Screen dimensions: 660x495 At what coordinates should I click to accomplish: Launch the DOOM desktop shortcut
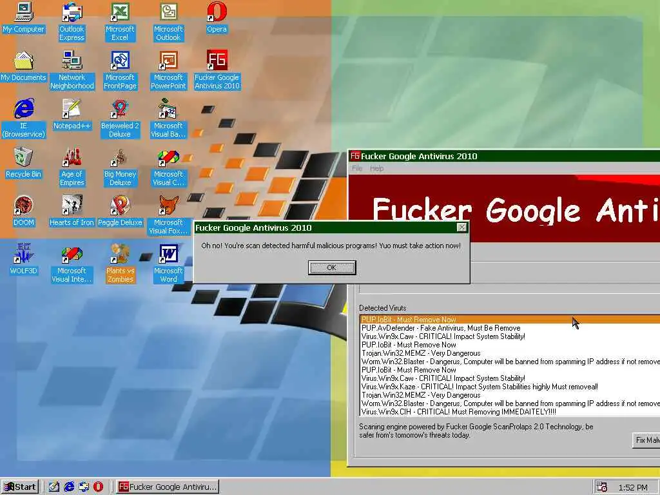point(24,211)
